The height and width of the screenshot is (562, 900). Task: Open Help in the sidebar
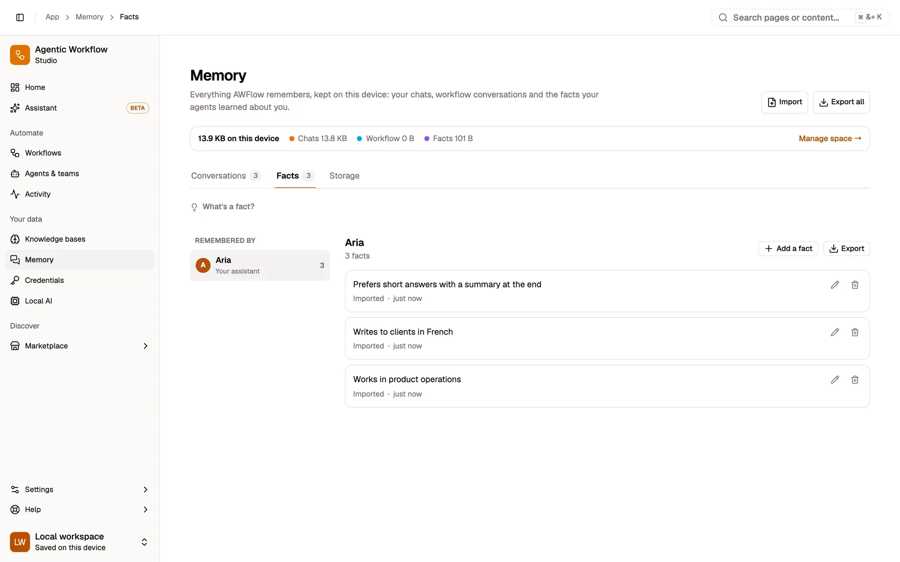coord(80,509)
